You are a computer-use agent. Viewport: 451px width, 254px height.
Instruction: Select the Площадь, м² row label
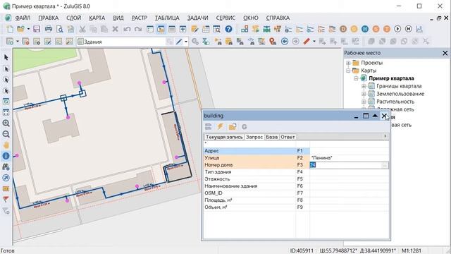click(x=218, y=200)
